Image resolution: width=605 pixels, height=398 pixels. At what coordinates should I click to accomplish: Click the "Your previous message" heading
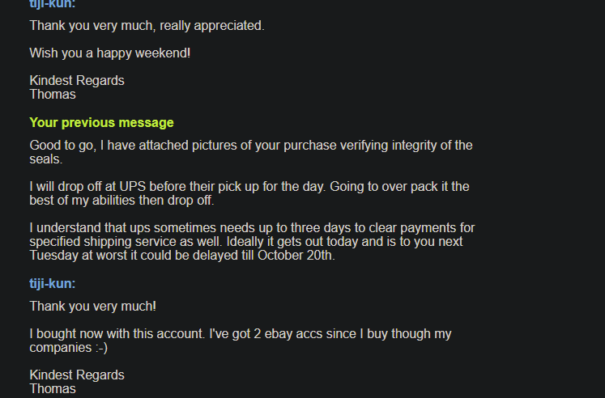click(101, 122)
